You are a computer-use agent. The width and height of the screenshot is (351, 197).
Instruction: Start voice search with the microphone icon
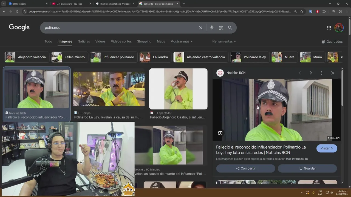click(x=212, y=28)
